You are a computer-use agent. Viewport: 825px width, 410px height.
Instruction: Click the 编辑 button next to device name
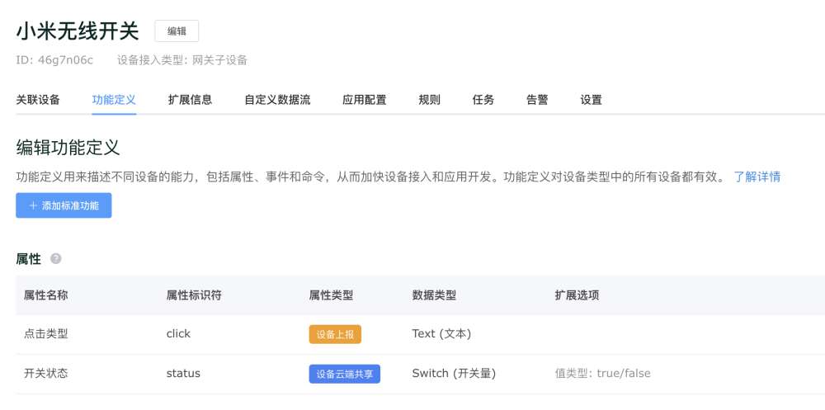coord(177,31)
